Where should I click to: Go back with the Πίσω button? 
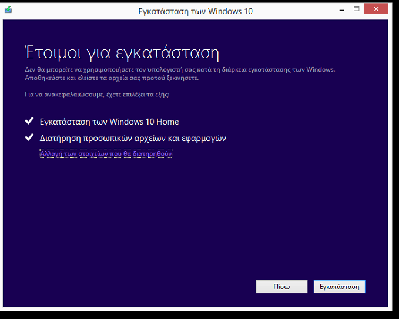coord(281,287)
